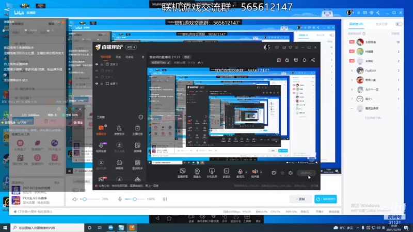The width and height of the screenshot is (413, 232).
Task: Click the audio mixer icon in bilibili 直播姬
Action: click(165, 199)
